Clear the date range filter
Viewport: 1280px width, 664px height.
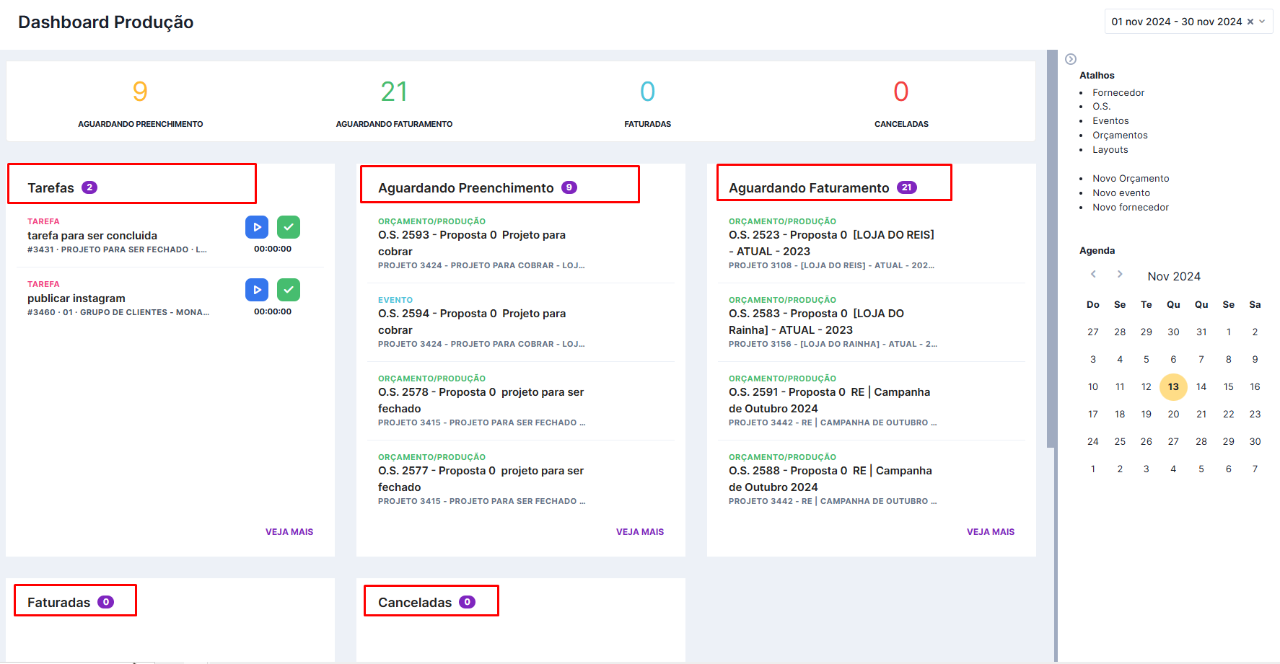pyautogui.click(x=1250, y=22)
